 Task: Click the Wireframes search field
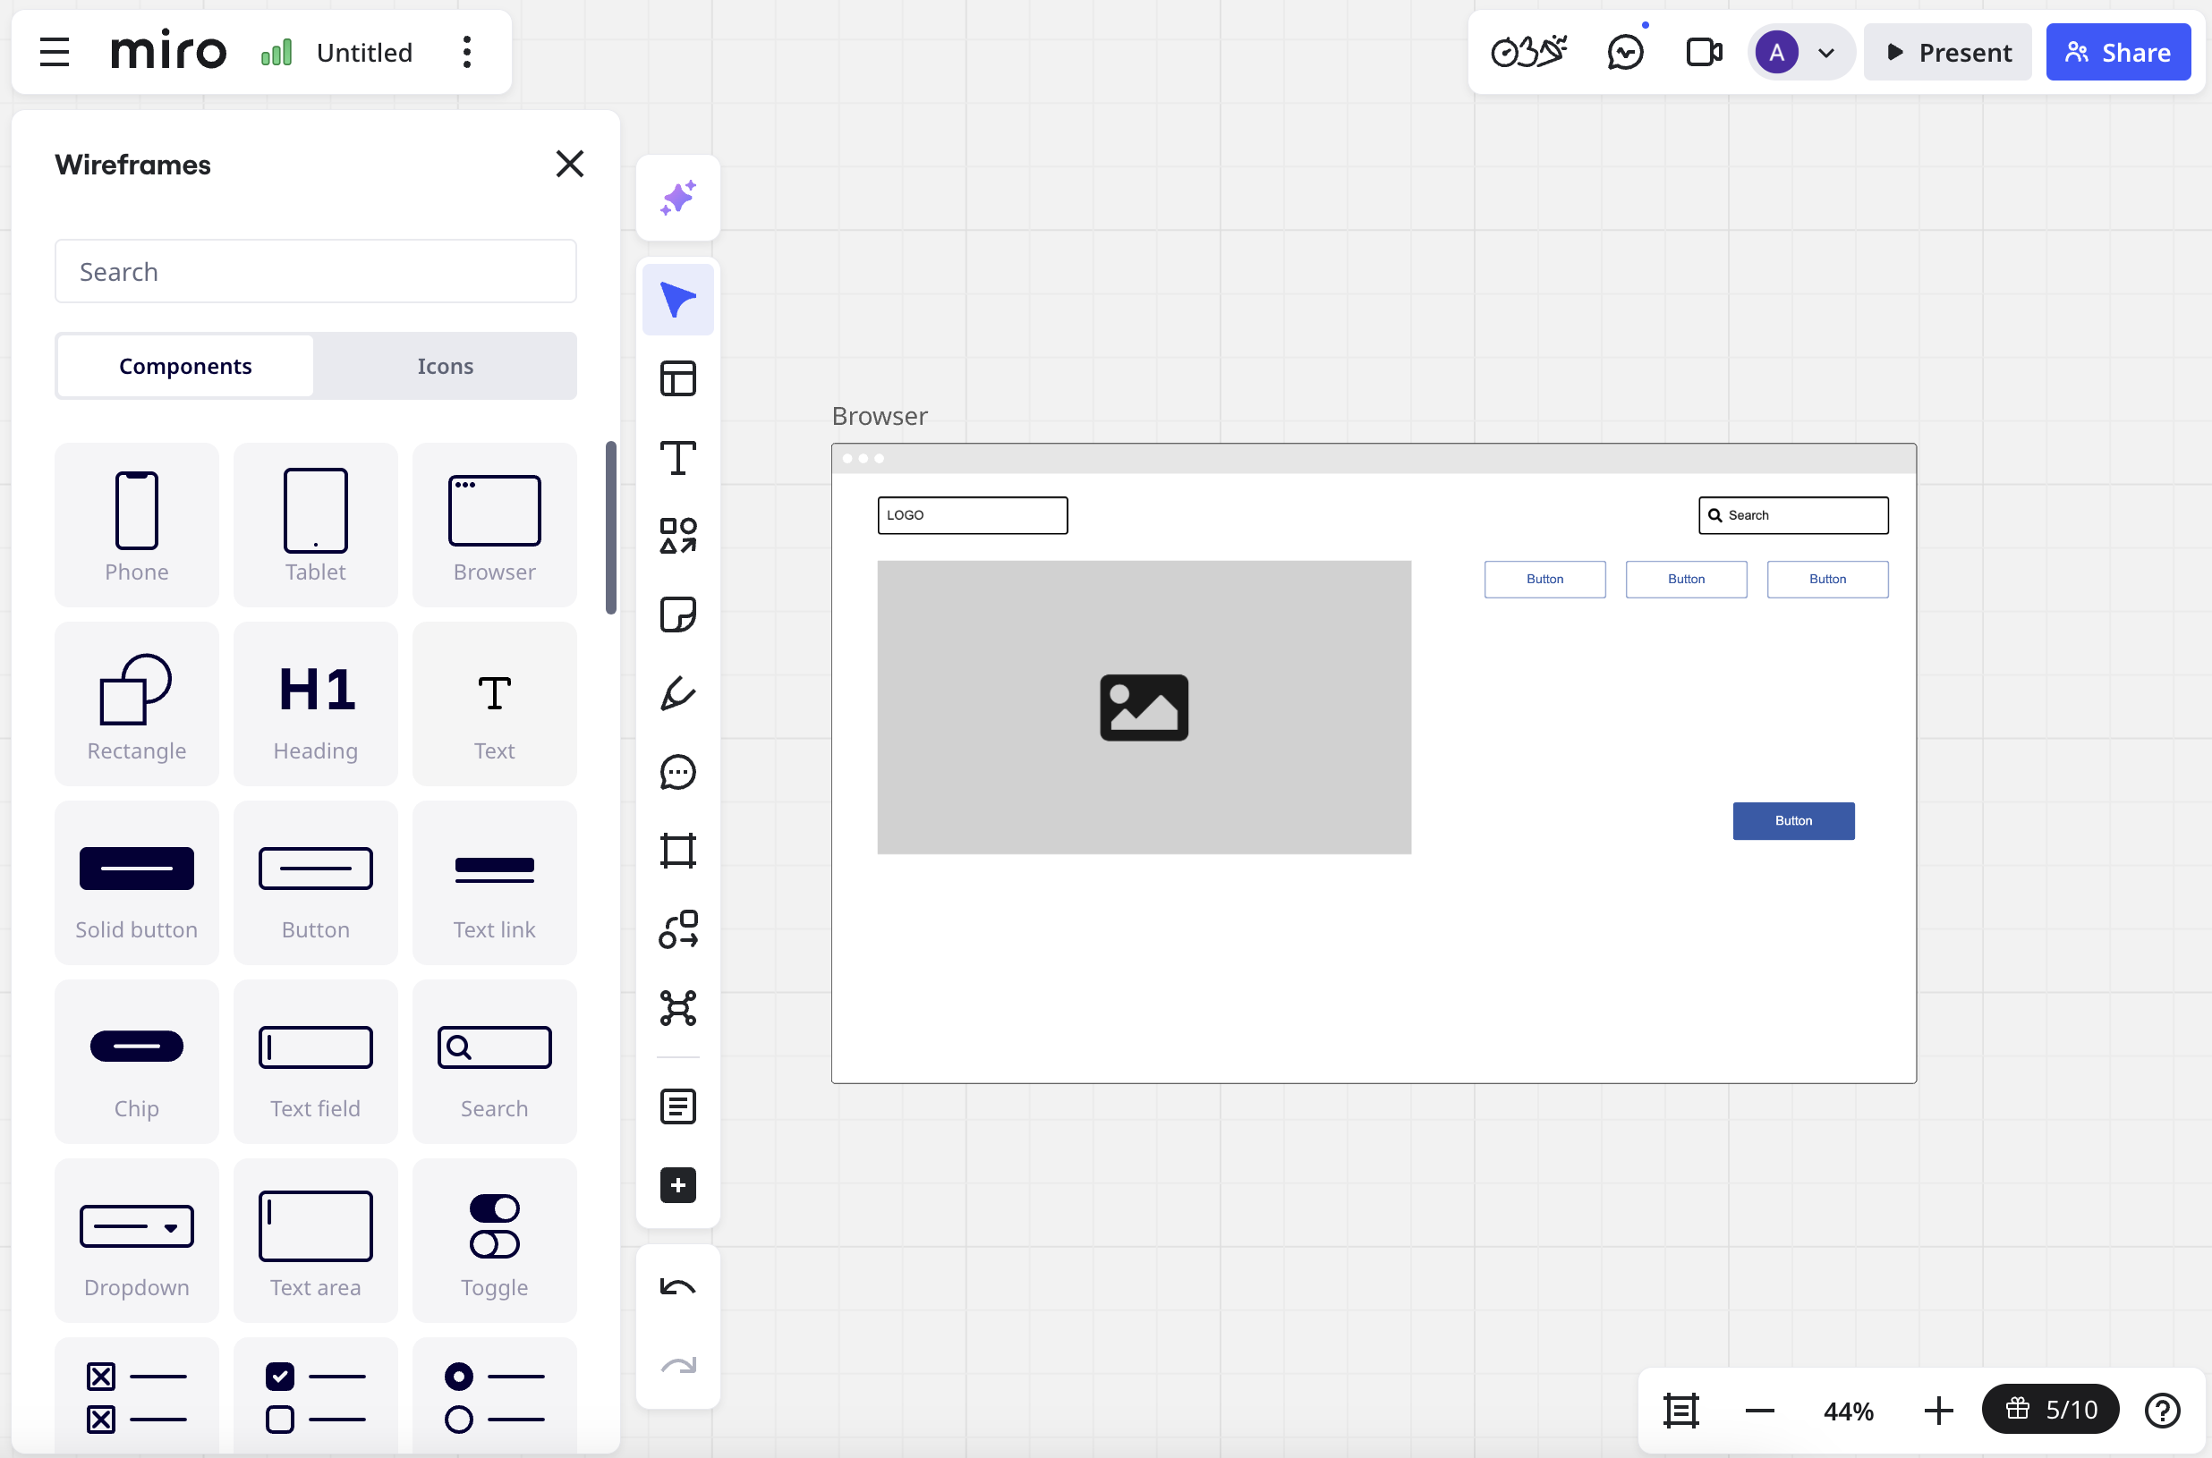[315, 272]
